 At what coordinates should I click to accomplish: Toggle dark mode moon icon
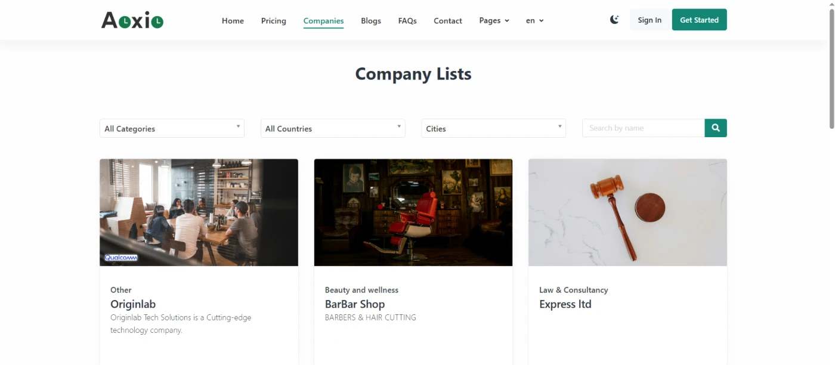click(614, 20)
